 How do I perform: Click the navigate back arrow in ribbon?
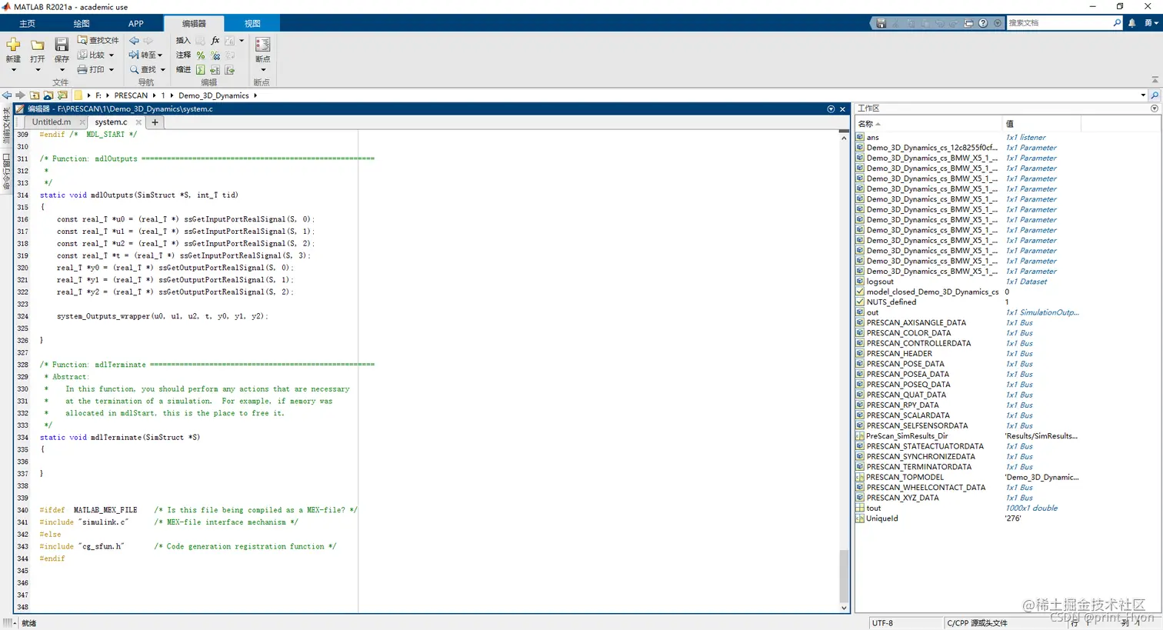click(x=134, y=40)
